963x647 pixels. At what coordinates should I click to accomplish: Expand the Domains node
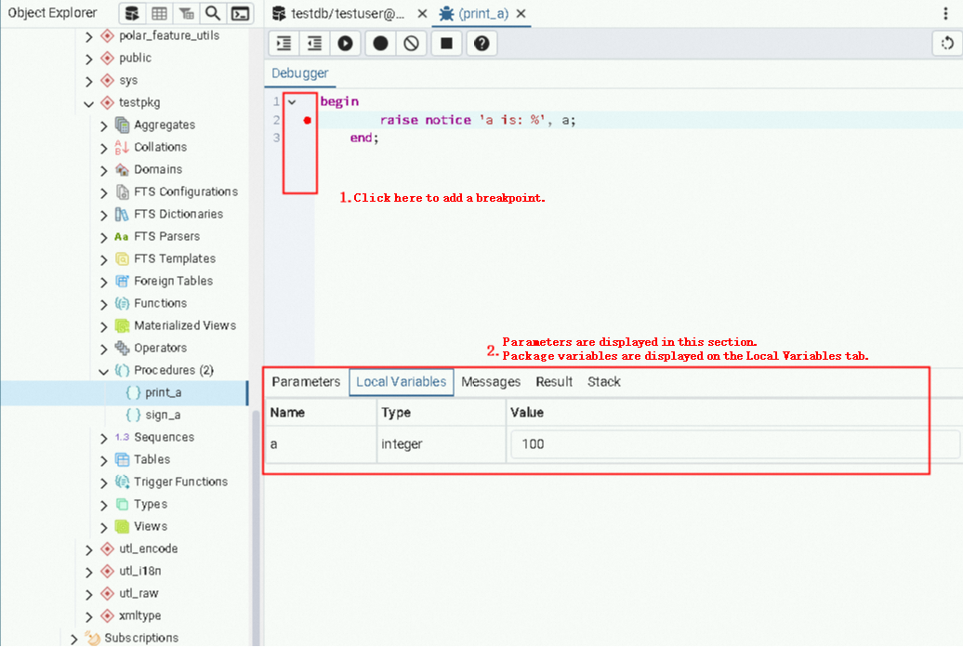click(x=103, y=170)
